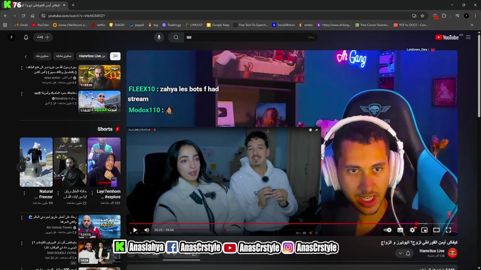Viewport: 481px width, 270px height.
Task: Switch the player to miniplayer mode
Action: coord(424,230)
